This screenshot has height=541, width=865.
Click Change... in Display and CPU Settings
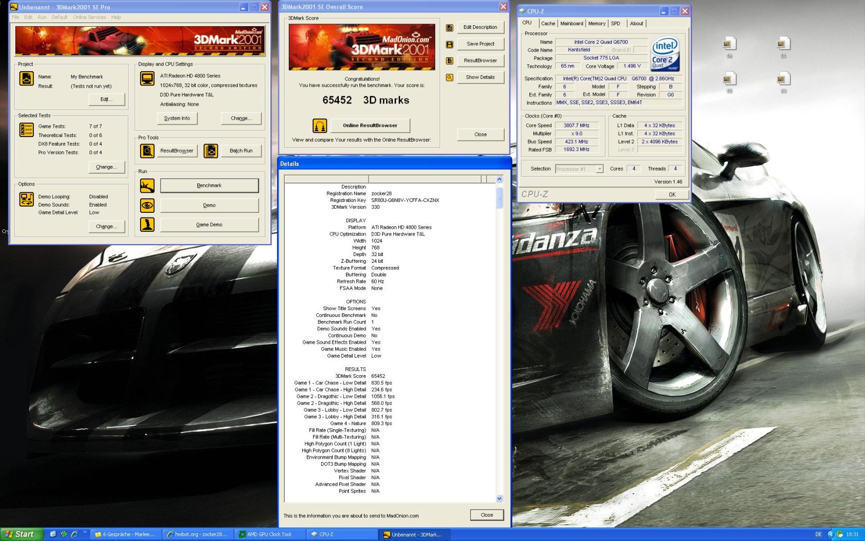click(241, 119)
